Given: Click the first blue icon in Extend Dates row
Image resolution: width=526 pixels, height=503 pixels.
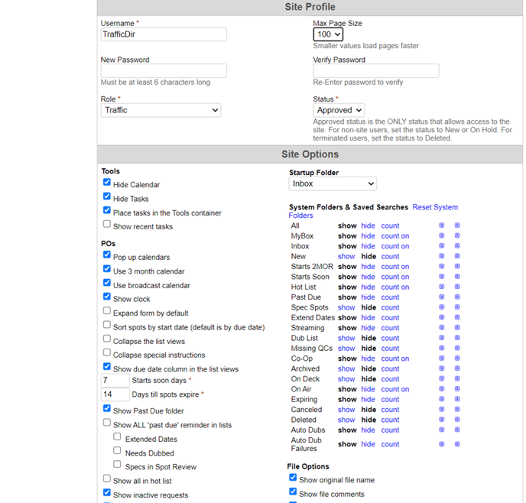Looking at the screenshot, I should pyautogui.click(x=441, y=317).
